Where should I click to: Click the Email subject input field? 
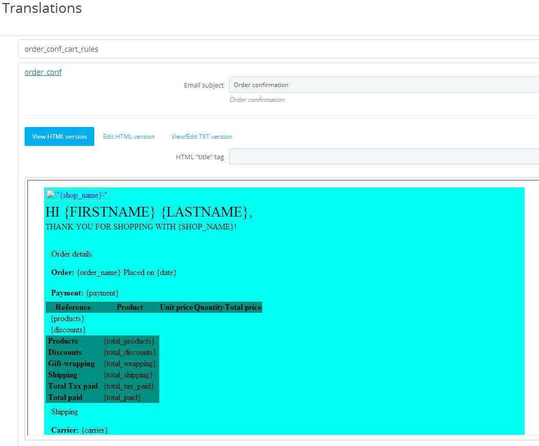point(384,85)
